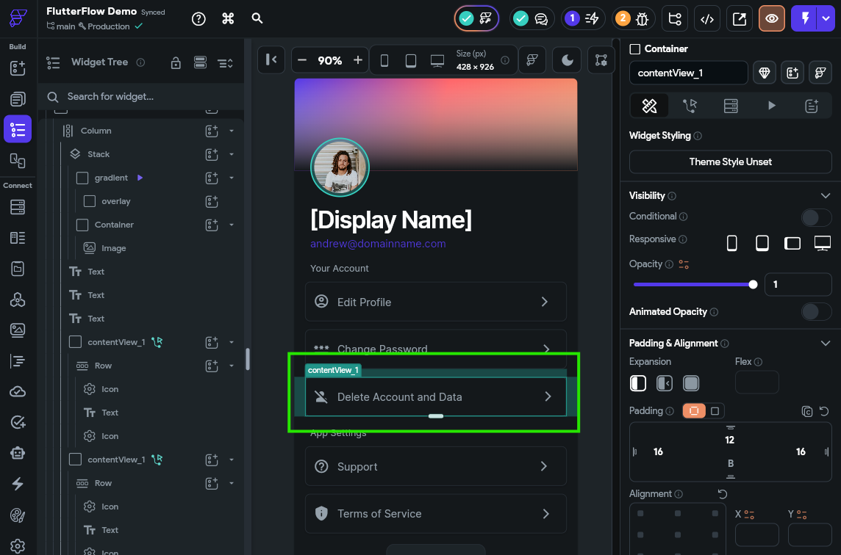841x555 pixels.
Task: Add child widget to Column row
Action: tap(212, 131)
